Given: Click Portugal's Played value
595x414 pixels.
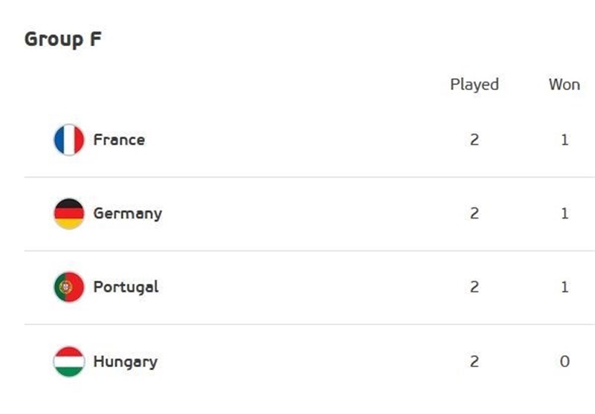Looking at the screenshot, I should click(x=475, y=287).
